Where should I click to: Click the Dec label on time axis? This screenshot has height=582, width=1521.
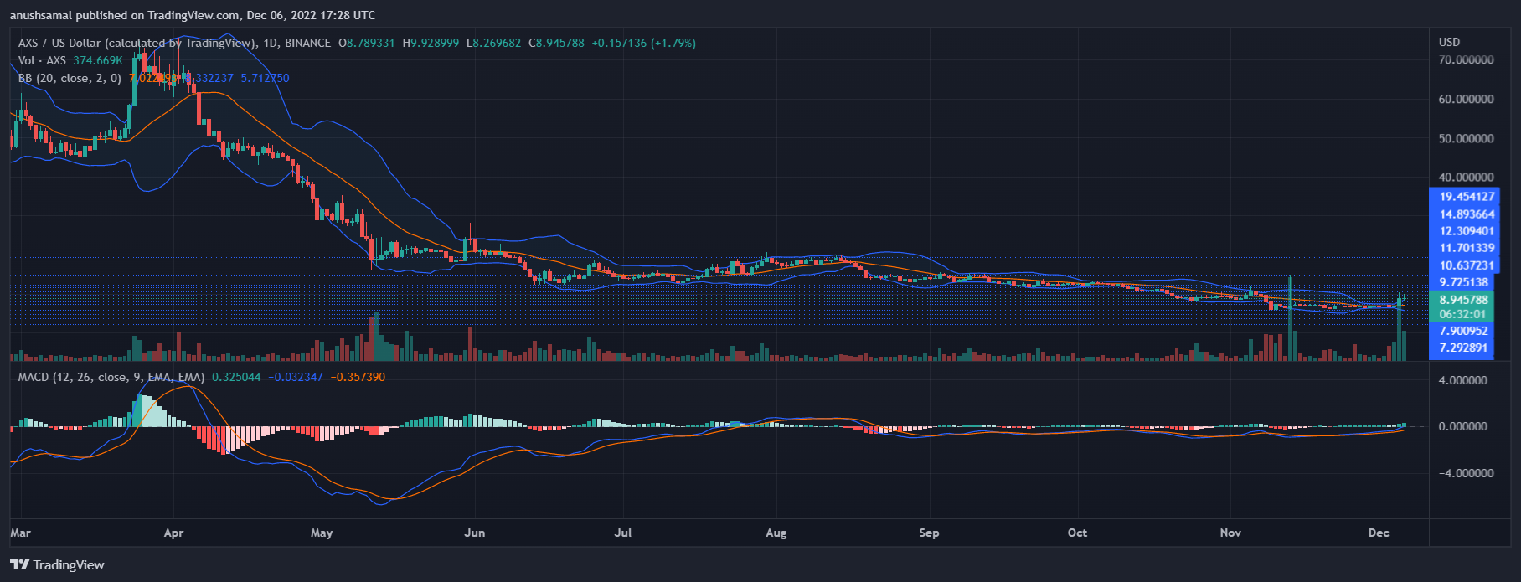pos(1379,533)
